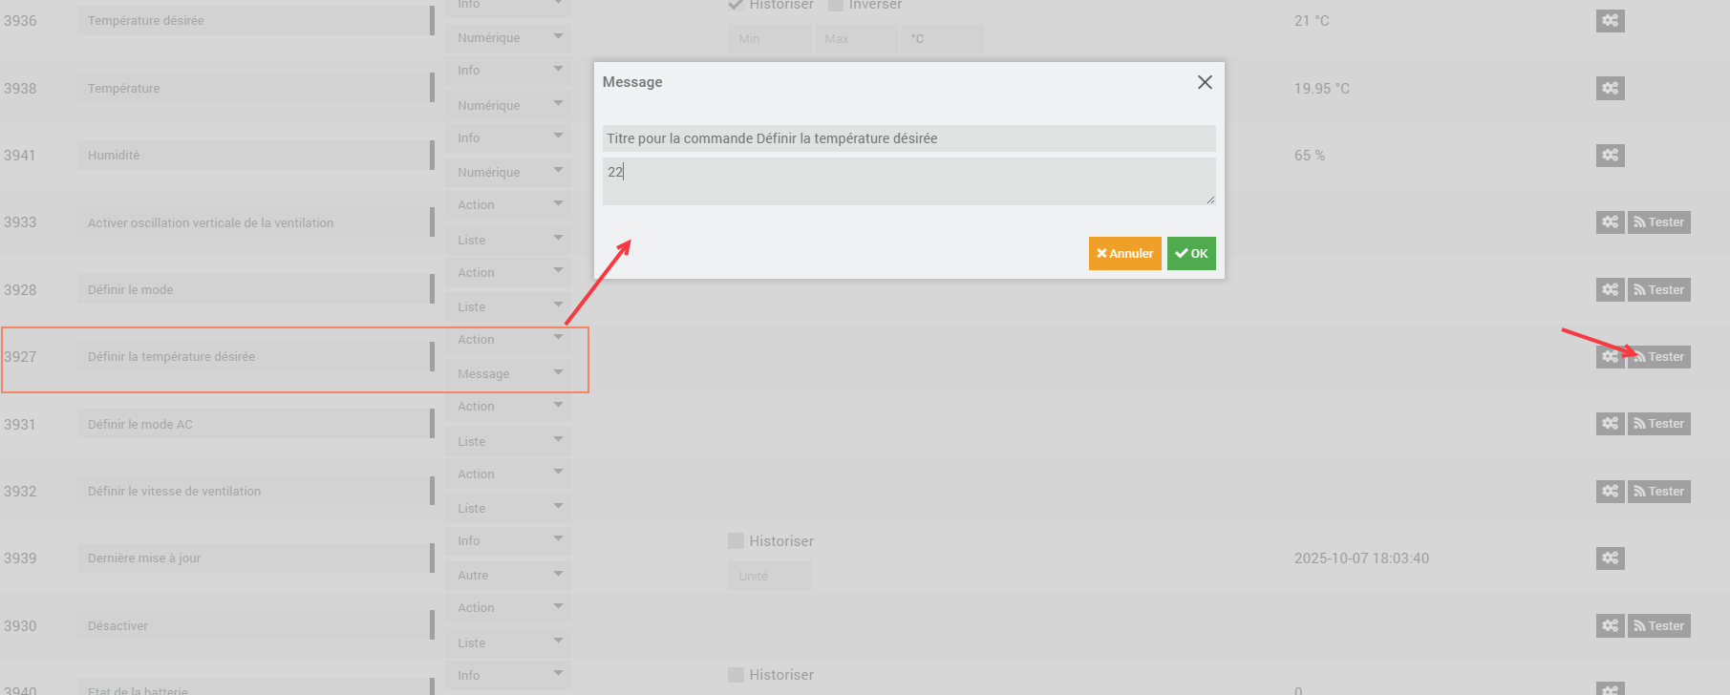
Task: Edit the Dernière mise à jour name field
Action: 256,558
